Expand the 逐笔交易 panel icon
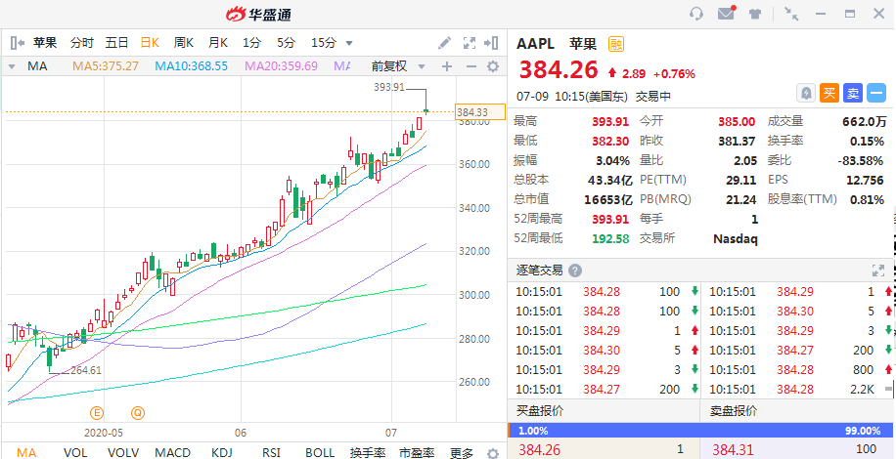Viewport: 896px width, 459px height. [x=878, y=271]
